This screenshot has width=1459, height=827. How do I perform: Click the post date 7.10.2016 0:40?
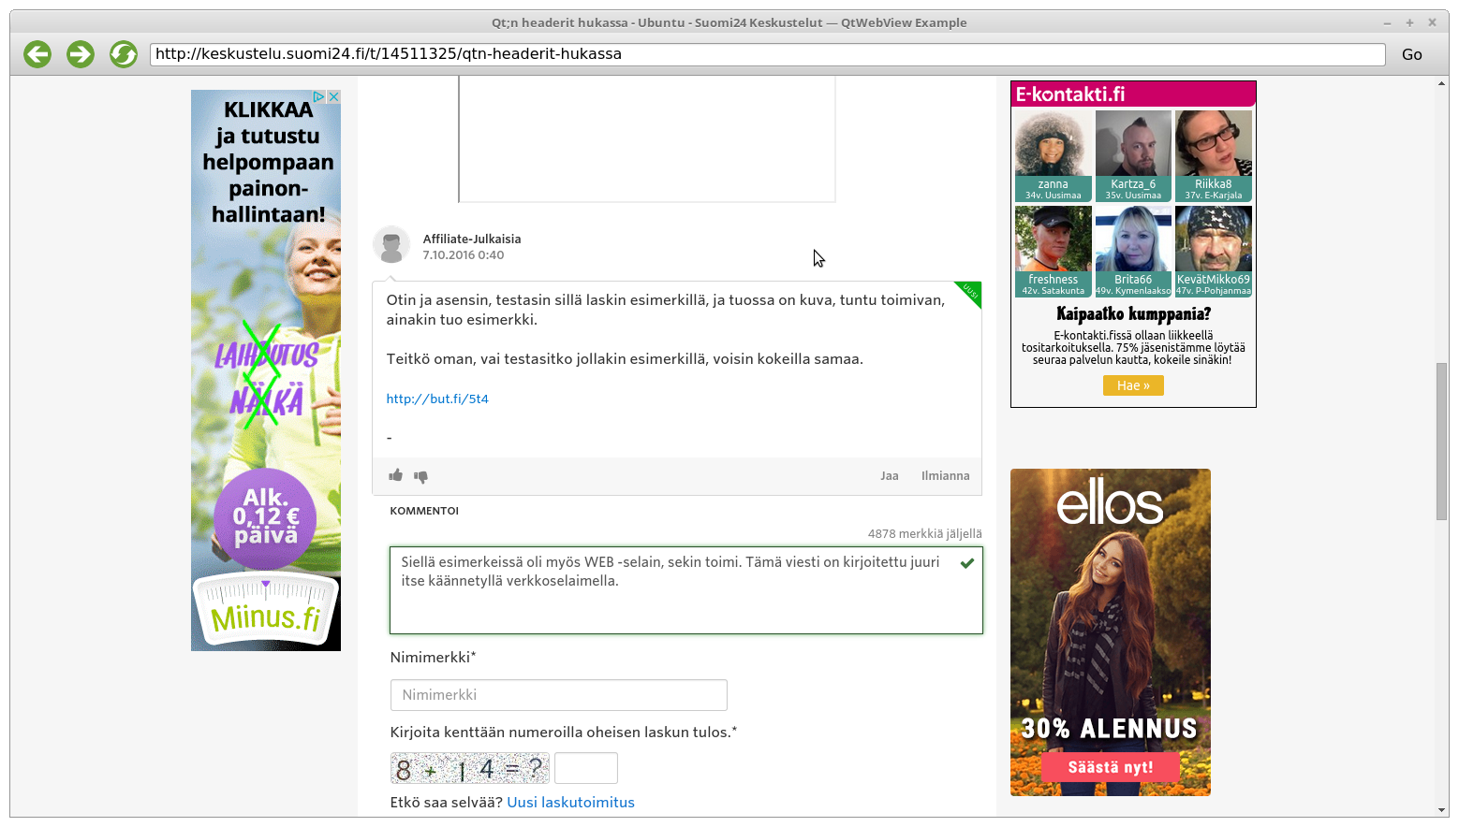coord(464,255)
